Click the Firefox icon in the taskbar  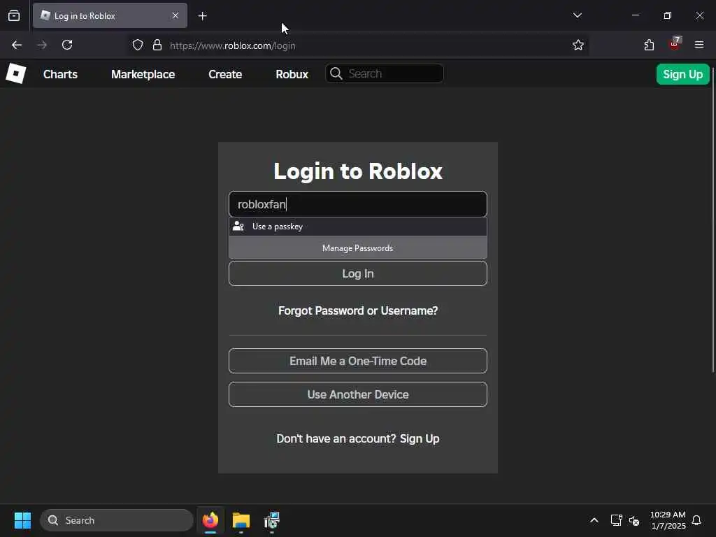[210, 520]
